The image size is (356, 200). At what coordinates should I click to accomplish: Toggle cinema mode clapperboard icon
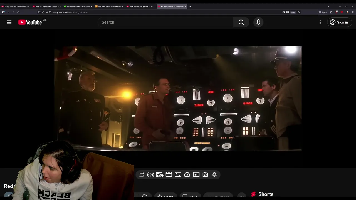click(169, 175)
